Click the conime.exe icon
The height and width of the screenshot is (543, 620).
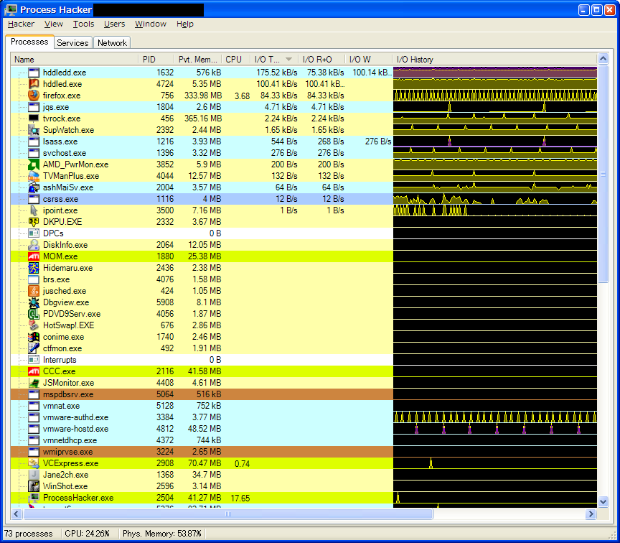(x=34, y=337)
